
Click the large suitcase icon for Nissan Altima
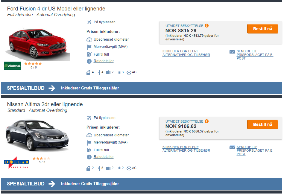108,168
